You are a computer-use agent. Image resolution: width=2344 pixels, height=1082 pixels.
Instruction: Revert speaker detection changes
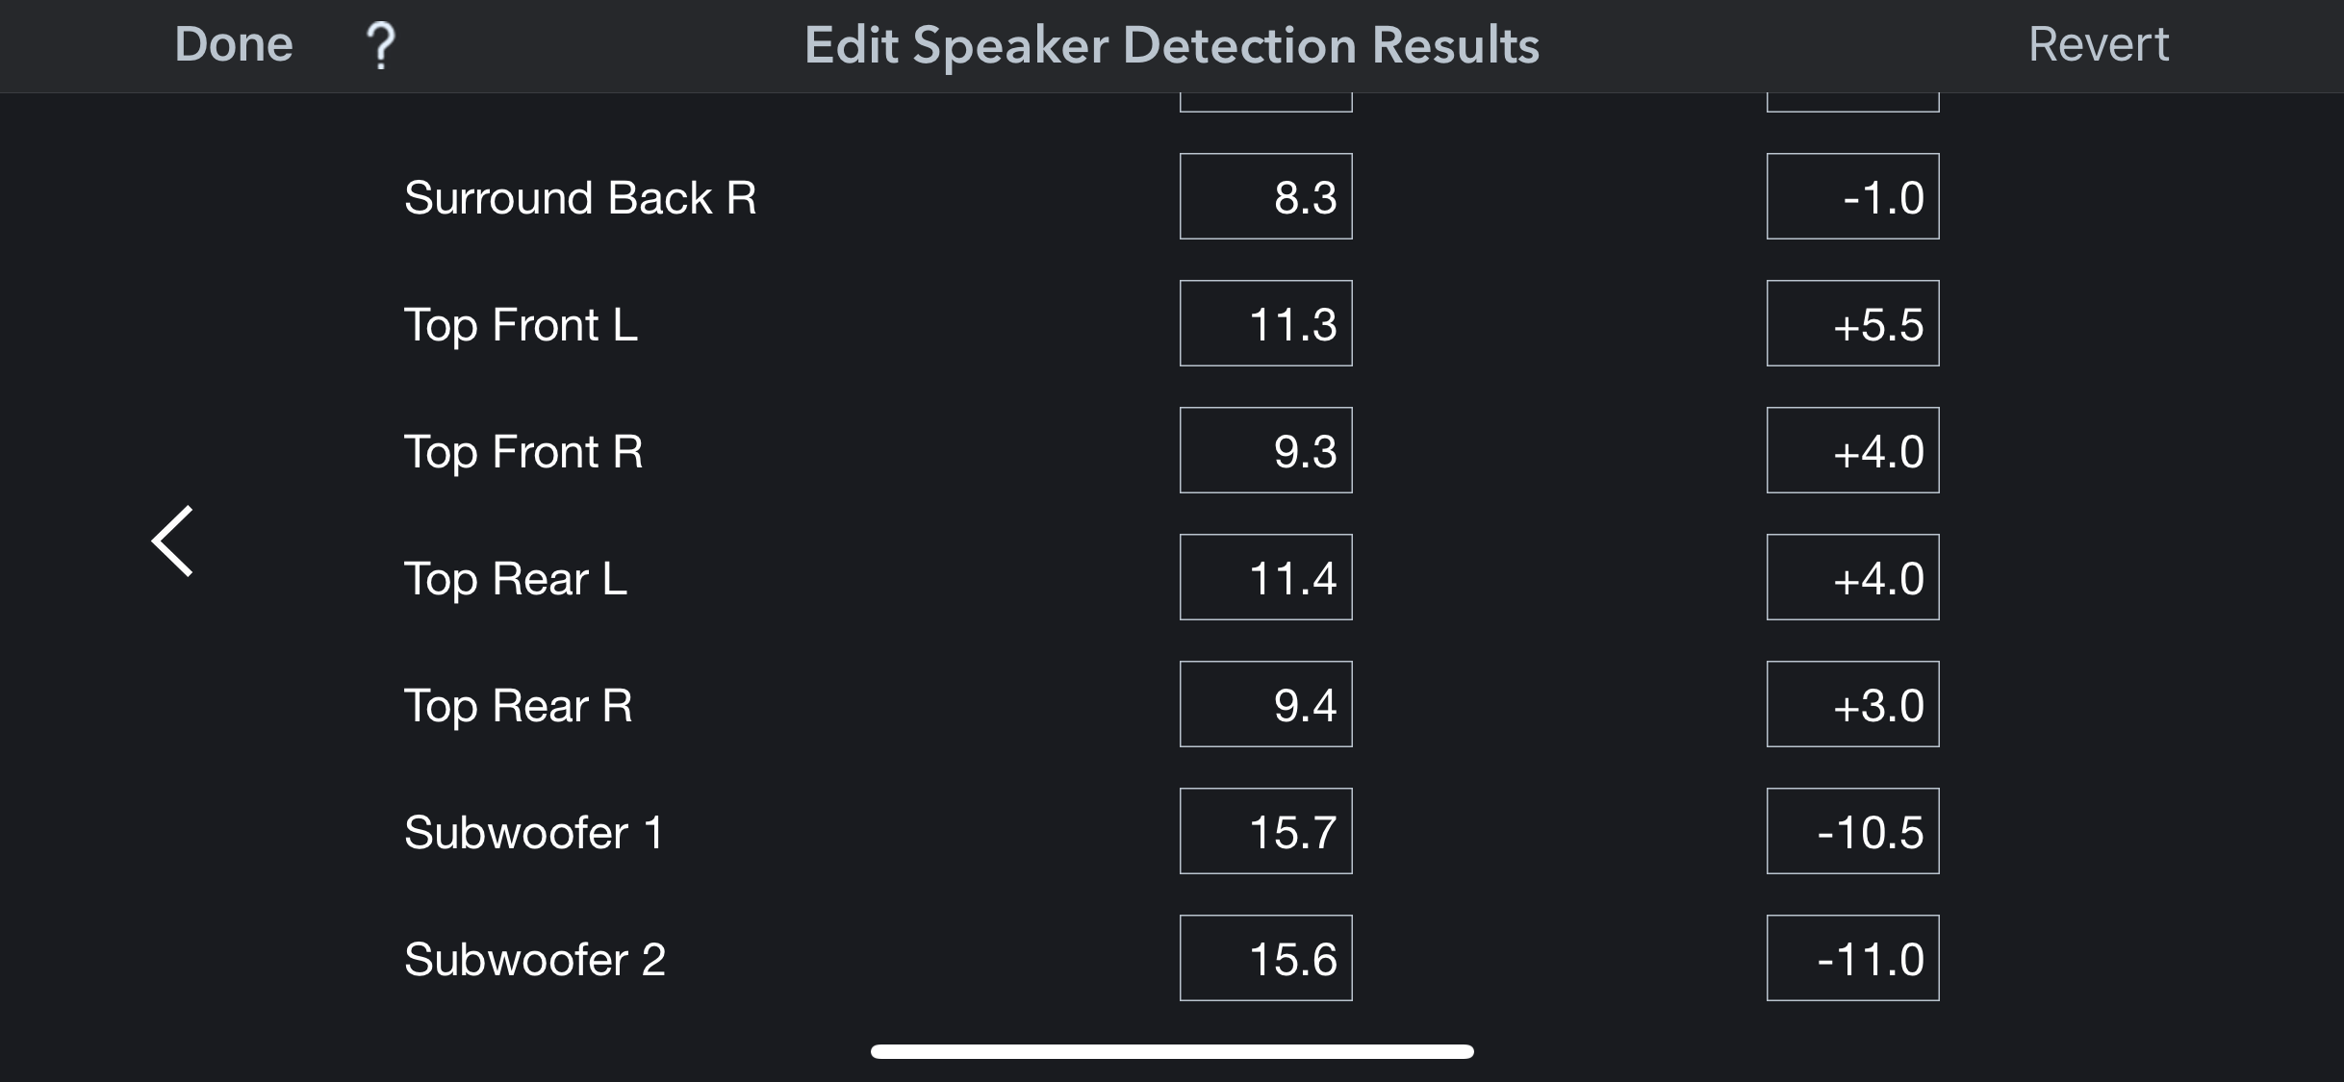click(x=2098, y=44)
